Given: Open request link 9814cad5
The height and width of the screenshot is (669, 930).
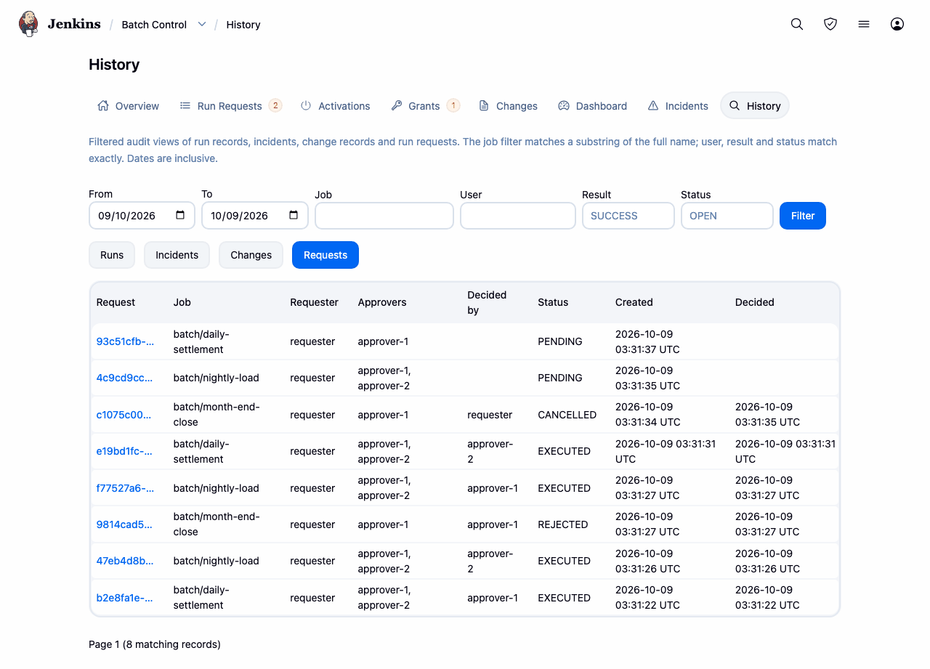Looking at the screenshot, I should (125, 524).
